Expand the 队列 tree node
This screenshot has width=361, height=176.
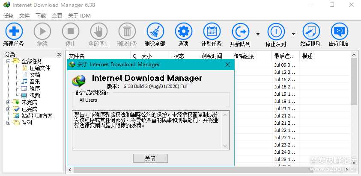coord(9,123)
